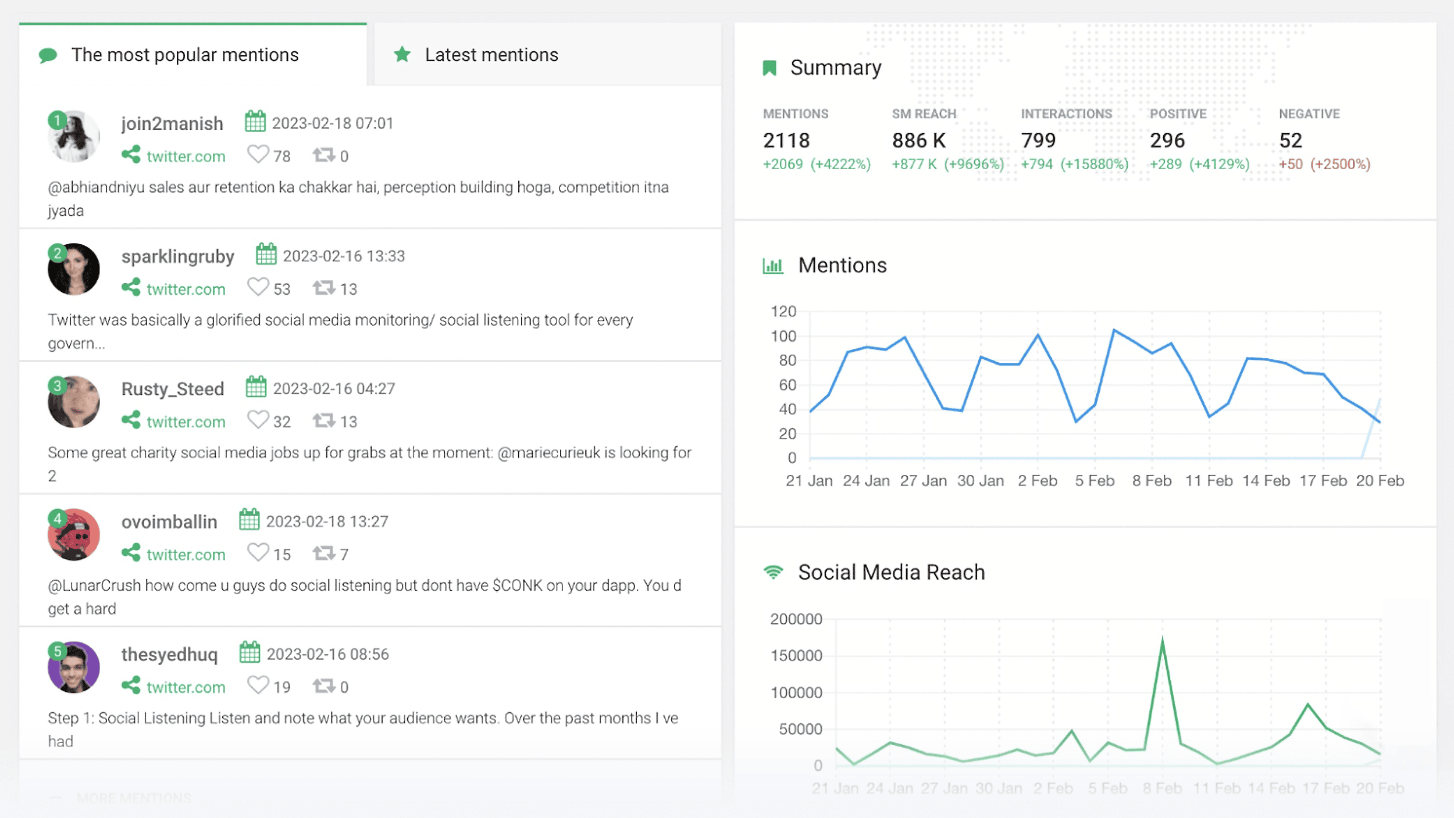Click the +50 (+2500%) negative change

(x=1324, y=165)
